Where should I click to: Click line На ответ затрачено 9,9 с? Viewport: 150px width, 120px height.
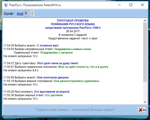click(21, 71)
